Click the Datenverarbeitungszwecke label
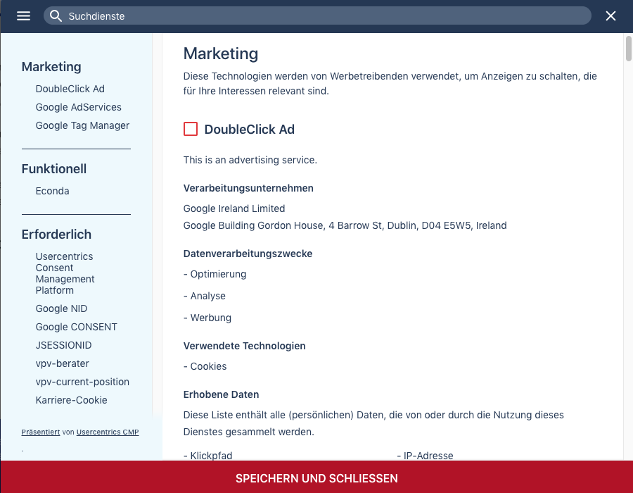This screenshot has height=493, width=633. point(248,254)
